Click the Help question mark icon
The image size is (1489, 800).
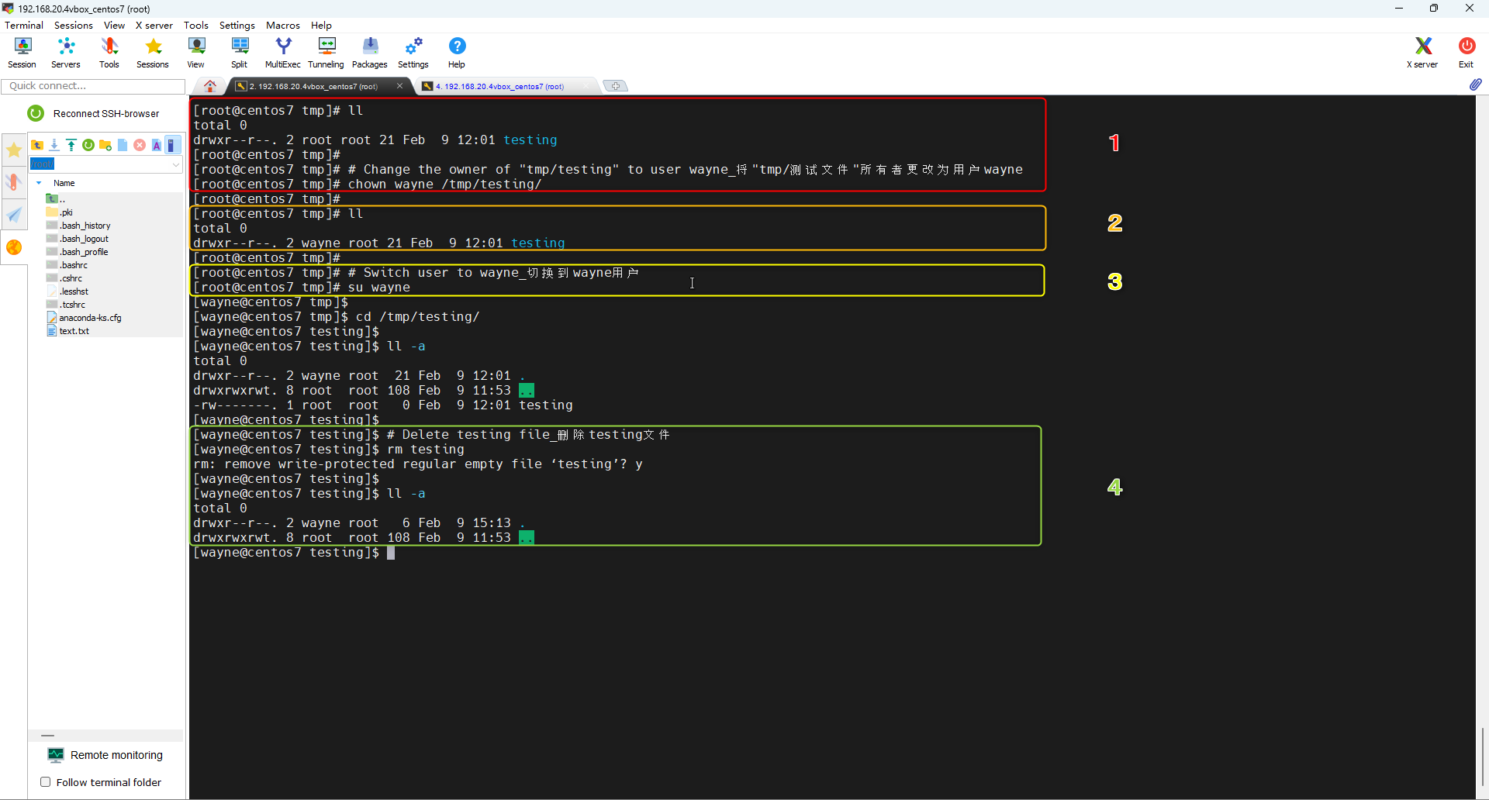tap(457, 53)
